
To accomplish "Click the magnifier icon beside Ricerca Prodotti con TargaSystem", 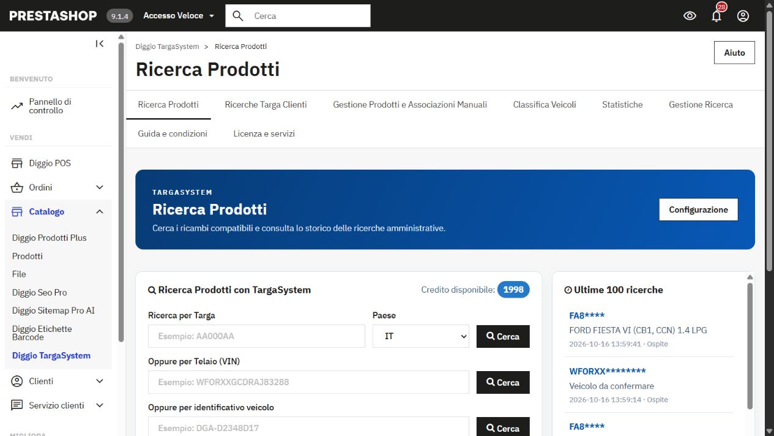I will (x=152, y=290).
